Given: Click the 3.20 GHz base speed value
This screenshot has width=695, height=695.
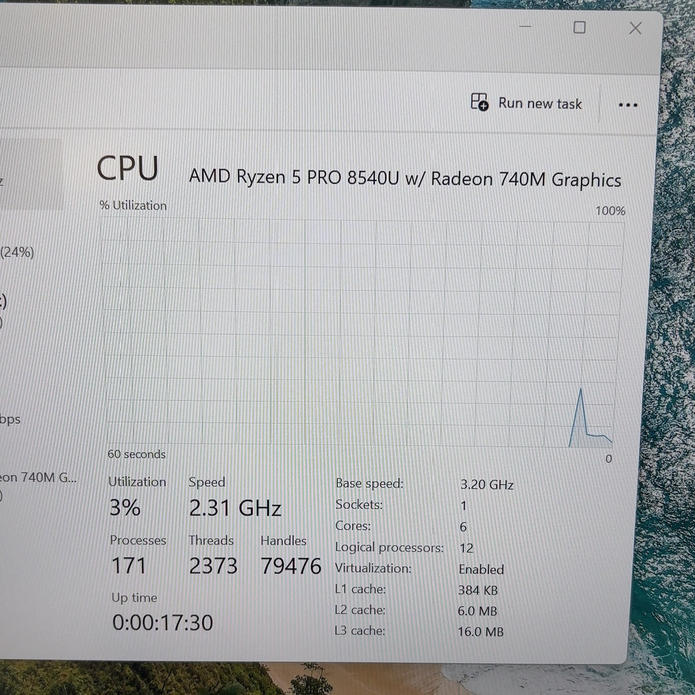Looking at the screenshot, I should (x=487, y=484).
